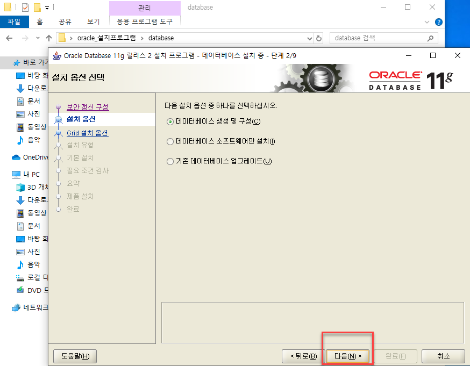Open 동영상 under 내 PC
This screenshot has width=470, height=366.
click(32, 213)
